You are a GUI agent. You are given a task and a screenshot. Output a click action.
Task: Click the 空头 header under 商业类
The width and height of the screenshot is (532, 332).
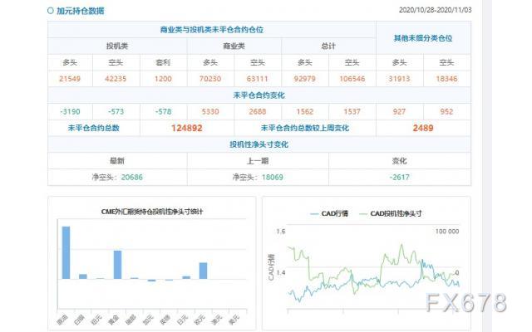258,62
